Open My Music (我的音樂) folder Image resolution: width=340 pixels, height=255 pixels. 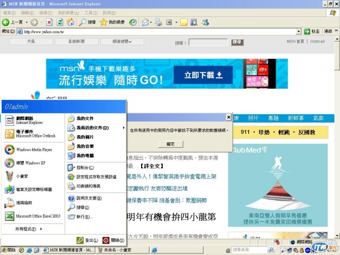[96, 146]
